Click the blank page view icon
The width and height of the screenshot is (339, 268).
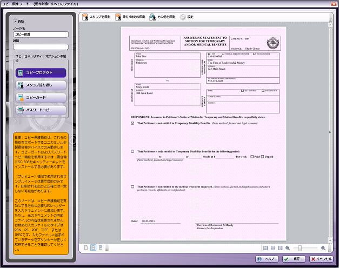86,247
